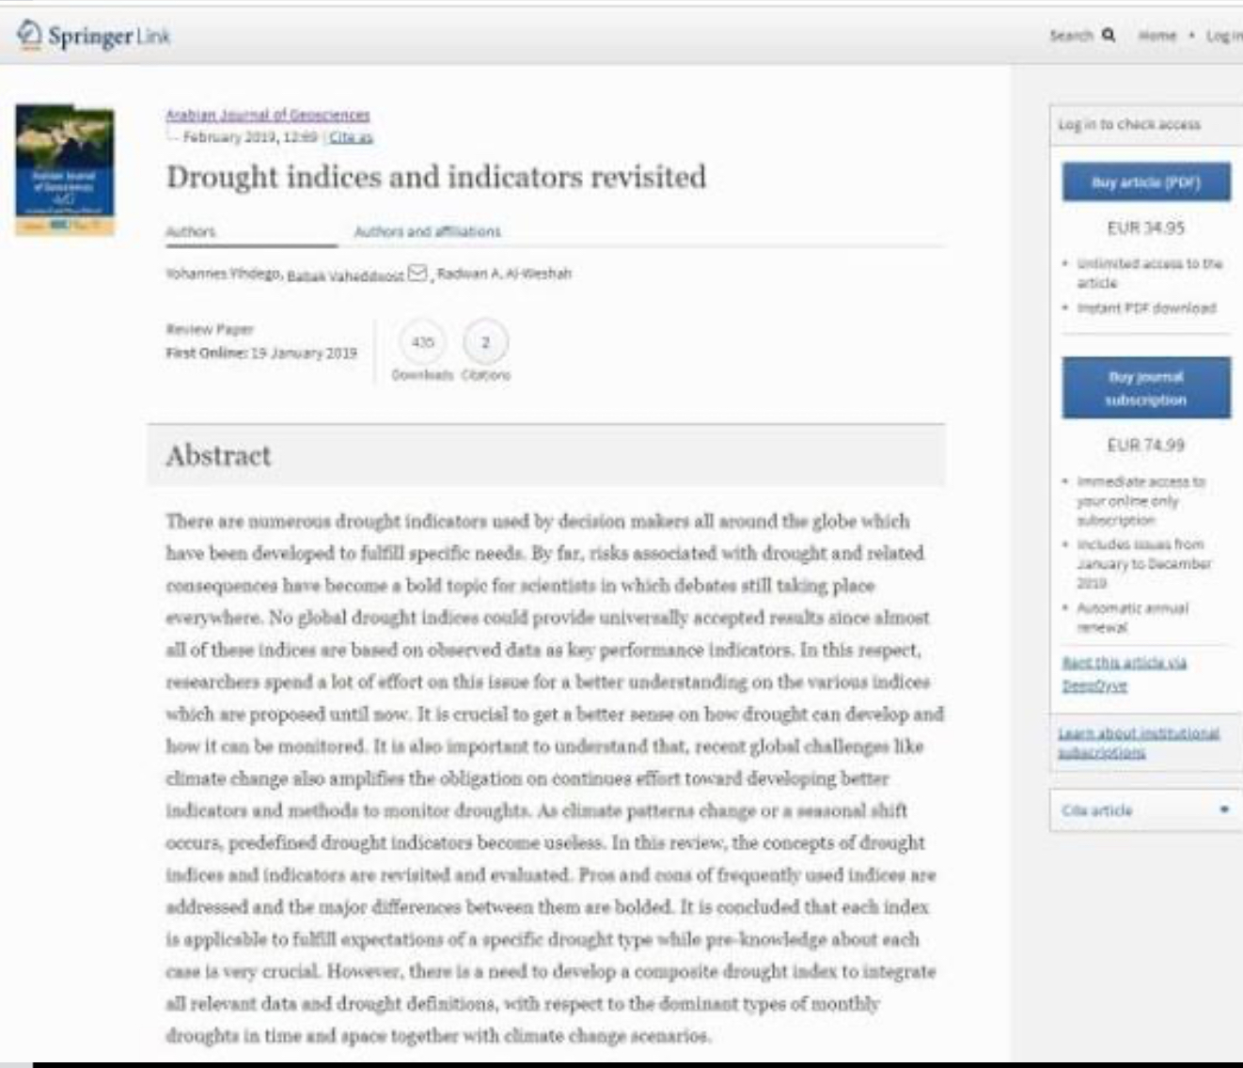Click the Cite as link
The height and width of the screenshot is (1068, 1243).
tap(351, 137)
